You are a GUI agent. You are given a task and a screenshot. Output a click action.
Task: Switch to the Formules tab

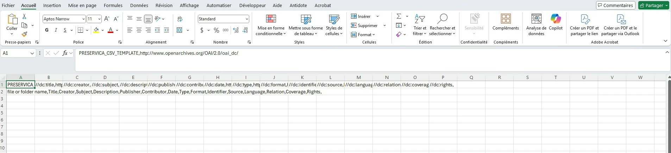[x=113, y=5]
